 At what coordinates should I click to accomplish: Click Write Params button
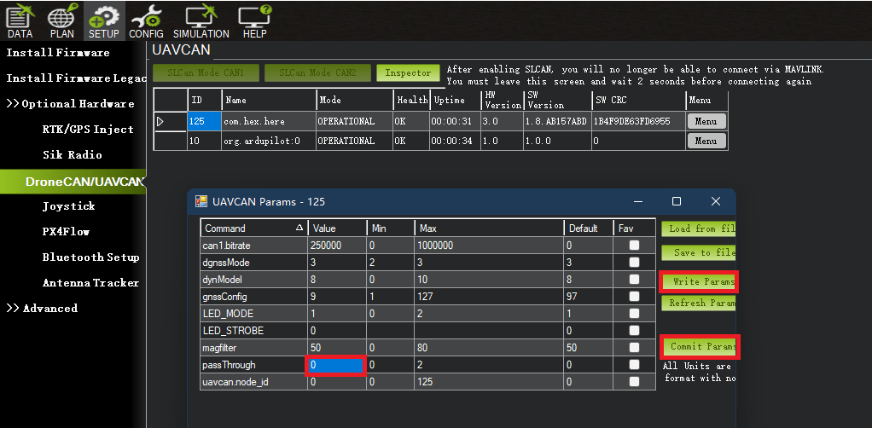click(x=699, y=282)
